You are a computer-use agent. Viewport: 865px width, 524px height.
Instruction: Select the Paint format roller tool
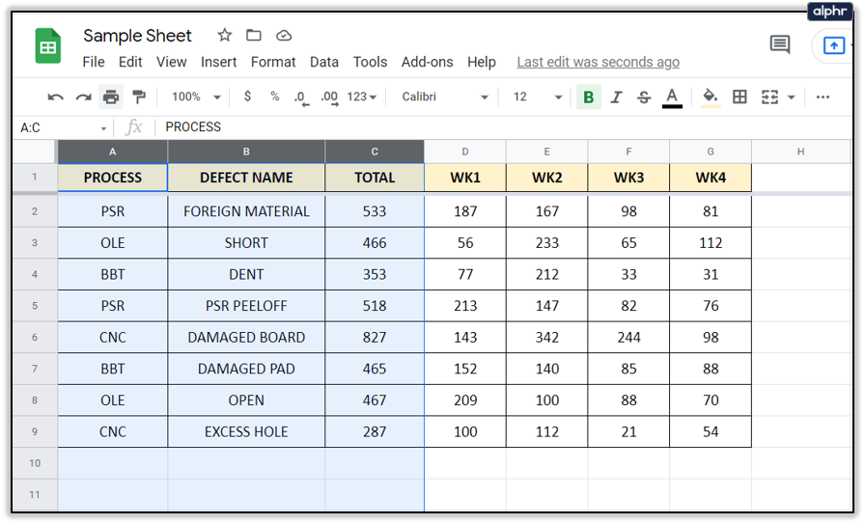coord(139,97)
